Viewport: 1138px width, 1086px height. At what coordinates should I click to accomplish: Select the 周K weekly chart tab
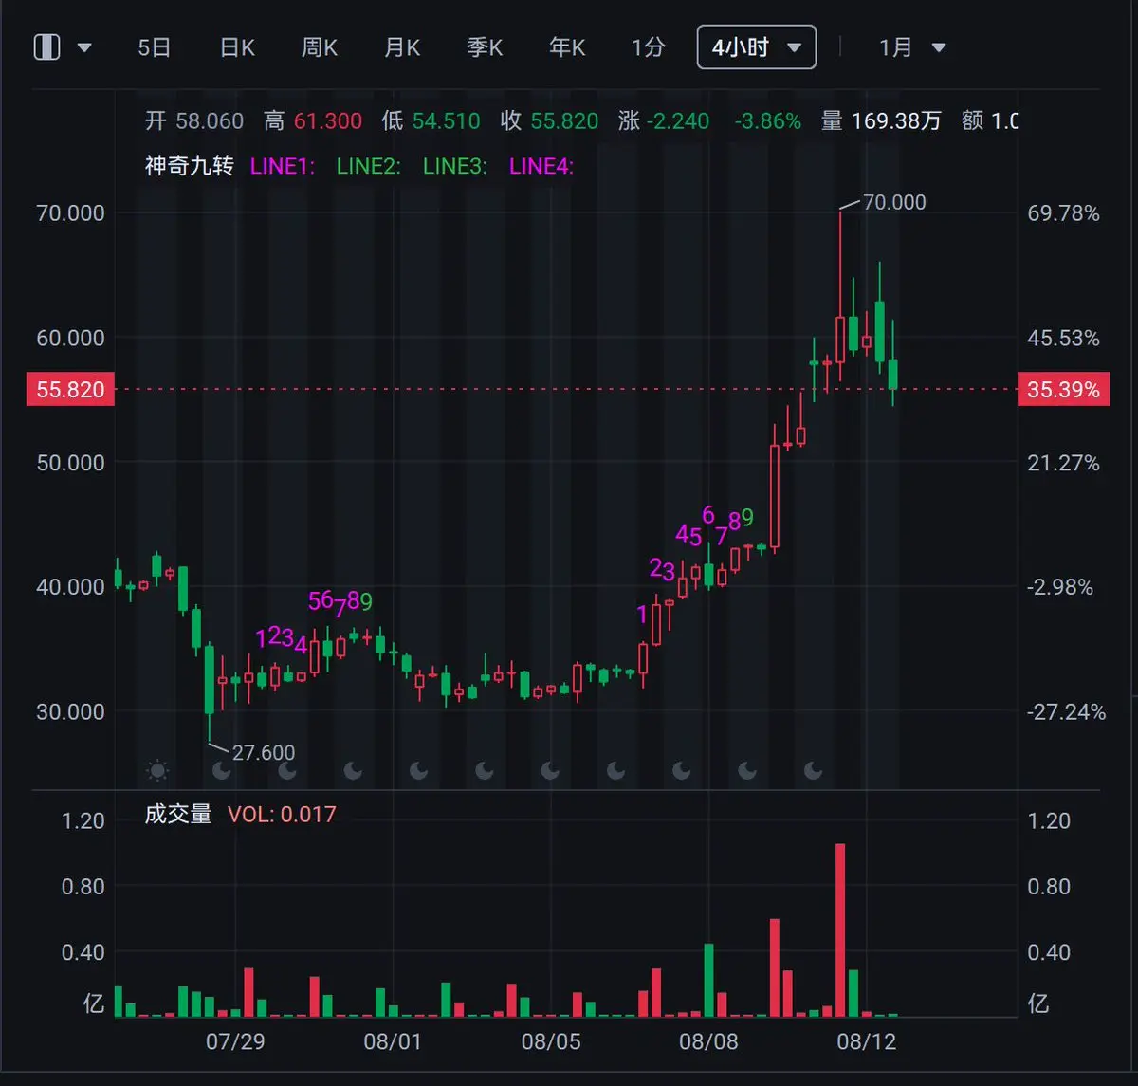pyautogui.click(x=320, y=47)
